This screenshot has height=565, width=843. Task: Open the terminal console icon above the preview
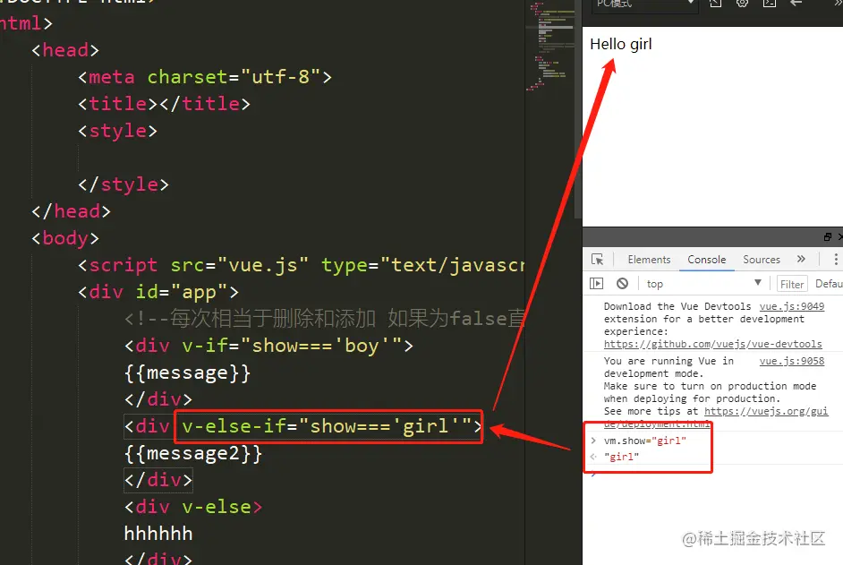770,4
